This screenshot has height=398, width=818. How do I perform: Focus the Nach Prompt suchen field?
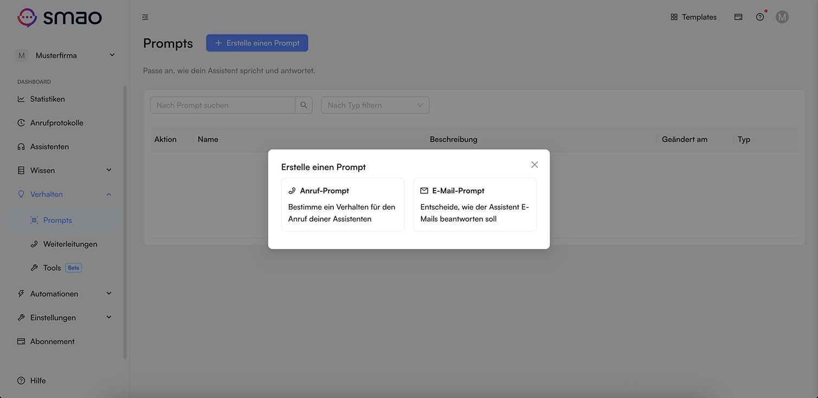[223, 105]
